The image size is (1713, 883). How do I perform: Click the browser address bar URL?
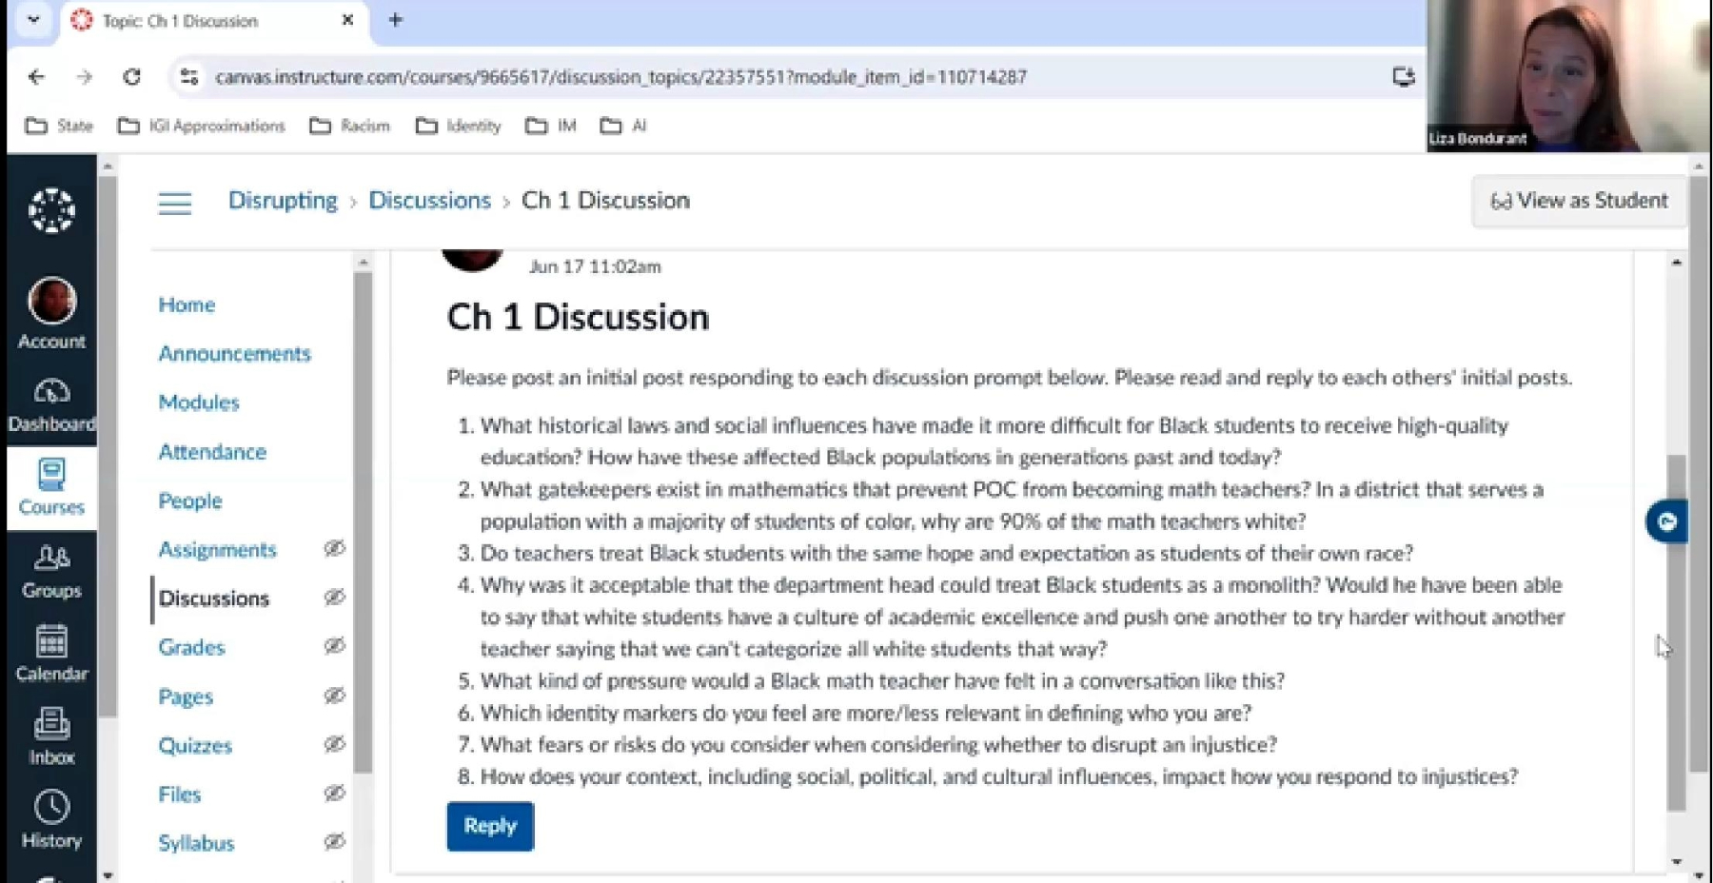pos(620,77)
